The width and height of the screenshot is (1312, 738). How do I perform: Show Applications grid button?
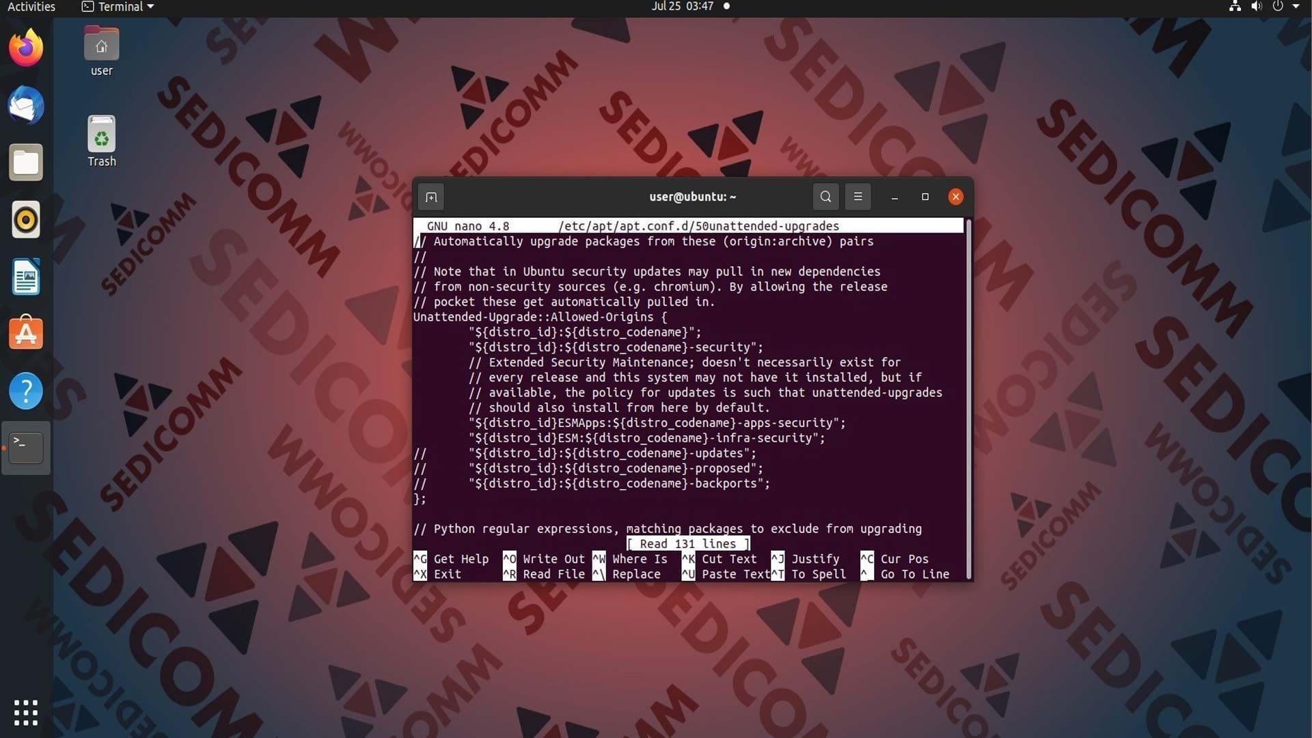[26, 713]
